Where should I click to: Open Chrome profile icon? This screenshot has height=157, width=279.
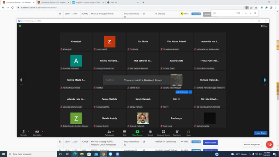click(x=271, y=8)
